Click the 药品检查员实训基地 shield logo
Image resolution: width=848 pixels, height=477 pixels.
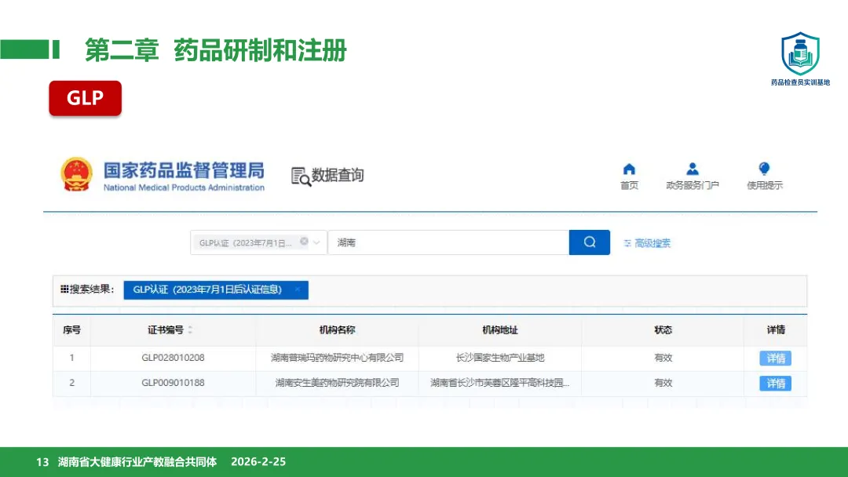[x=800, y=53]
